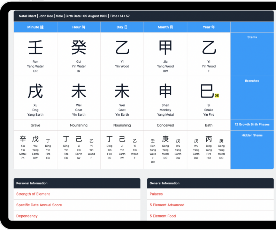Click the Gui stem glyph in Hour column
This screenshot has height=230, width=276.
point(79,48)
